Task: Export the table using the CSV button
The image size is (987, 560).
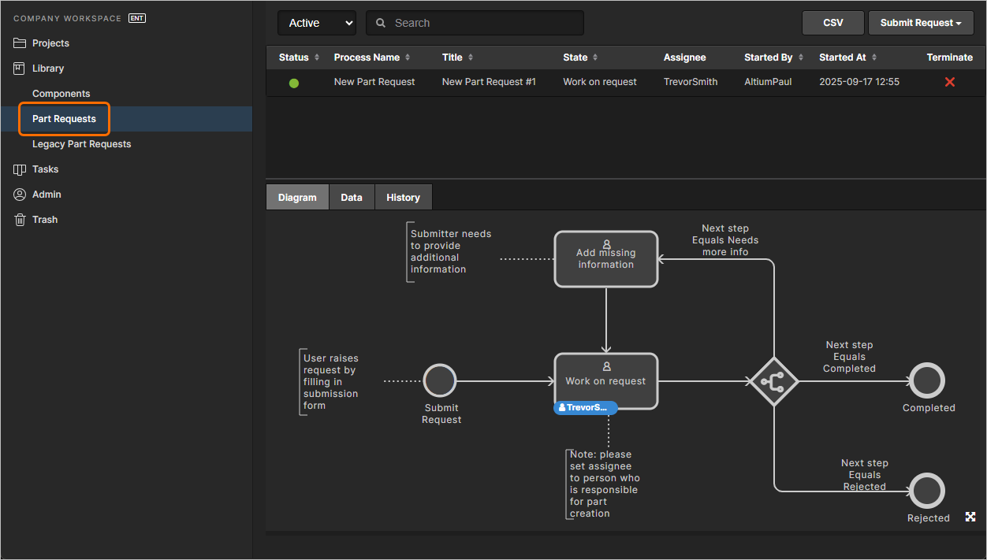Action: click(x=832, y=23)
